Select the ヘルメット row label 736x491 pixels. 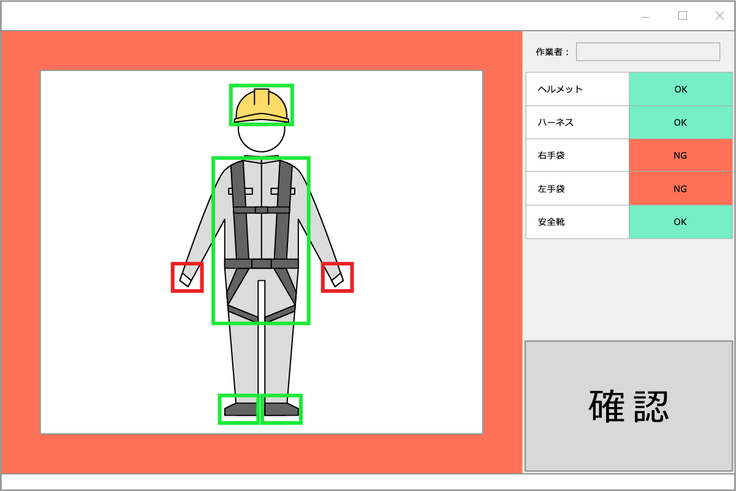coord(577,89)
